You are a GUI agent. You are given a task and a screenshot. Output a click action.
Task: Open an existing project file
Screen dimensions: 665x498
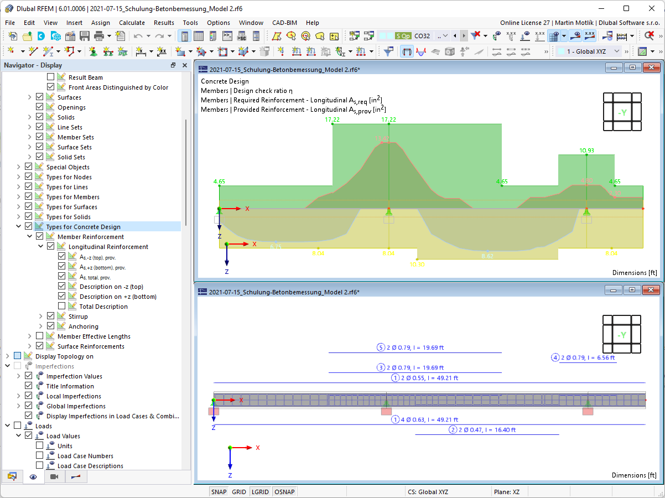coord(27,35)
